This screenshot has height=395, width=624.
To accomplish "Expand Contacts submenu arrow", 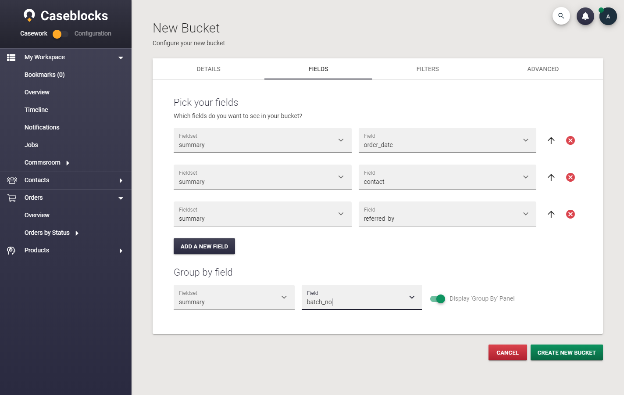I will [x=121, y=180].
